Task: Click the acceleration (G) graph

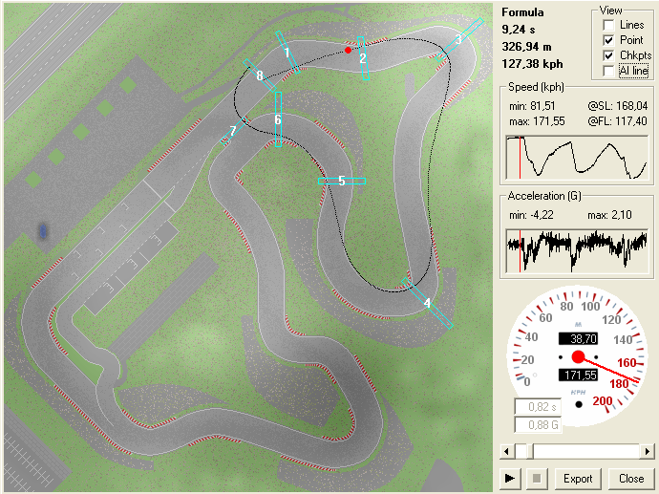Action: pyautogui.click(x=577, y=251)
